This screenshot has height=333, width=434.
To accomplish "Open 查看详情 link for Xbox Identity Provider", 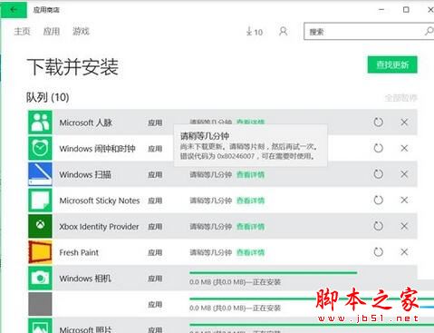I will 250,227.
